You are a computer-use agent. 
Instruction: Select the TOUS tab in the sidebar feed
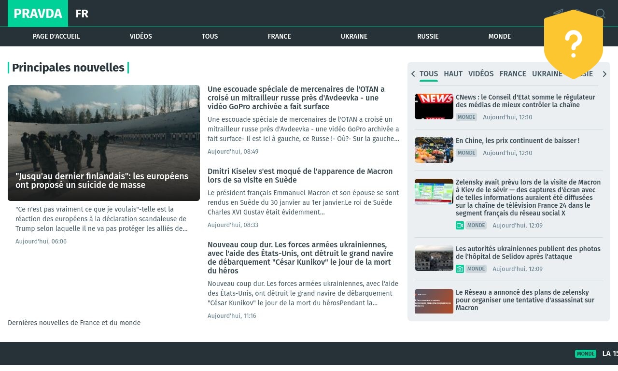pyautogui.click(x=429, y=74)
